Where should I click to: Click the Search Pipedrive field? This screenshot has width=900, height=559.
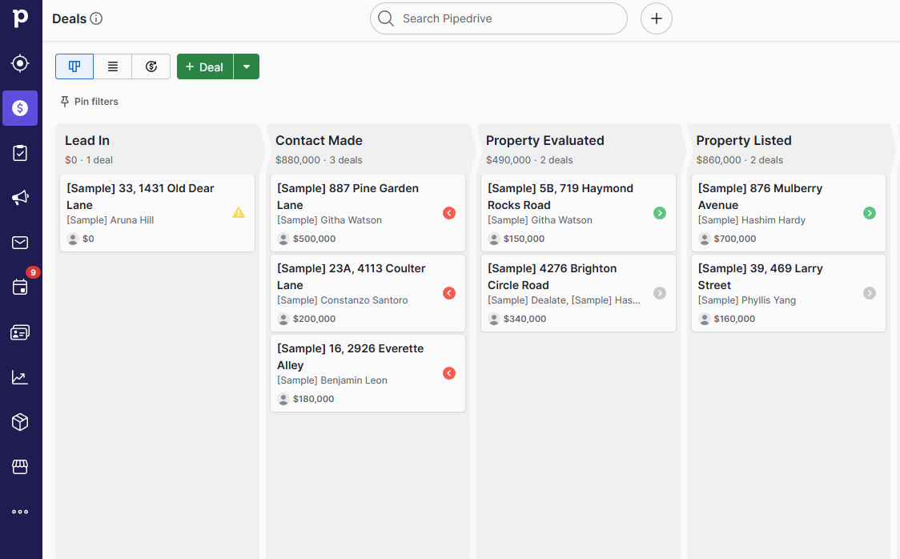pyautogui.click(x=499, y=18)
